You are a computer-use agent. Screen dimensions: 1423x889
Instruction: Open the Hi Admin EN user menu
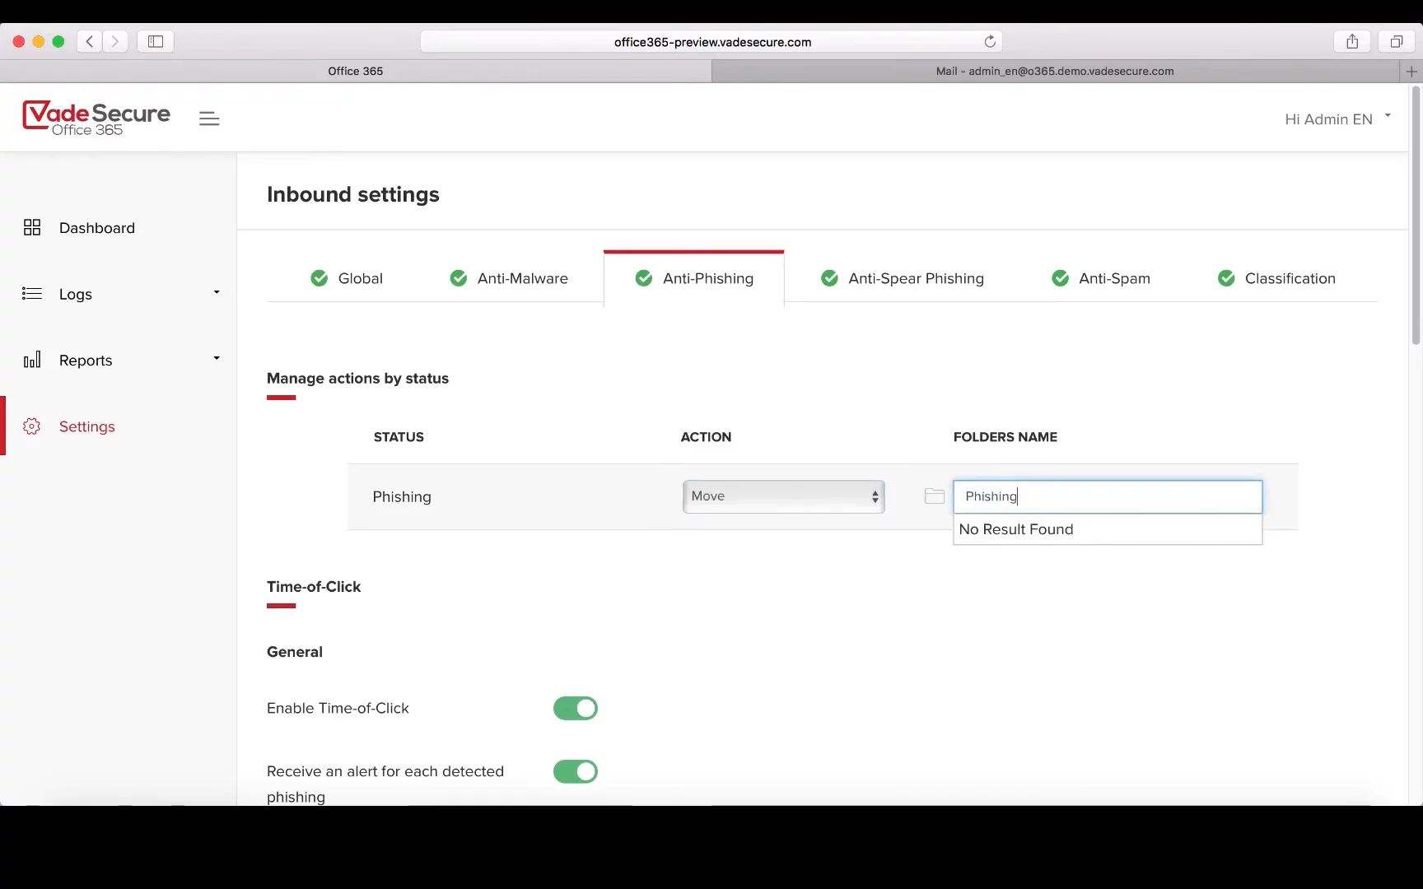pyautogui.click(x=1337, y=119)
